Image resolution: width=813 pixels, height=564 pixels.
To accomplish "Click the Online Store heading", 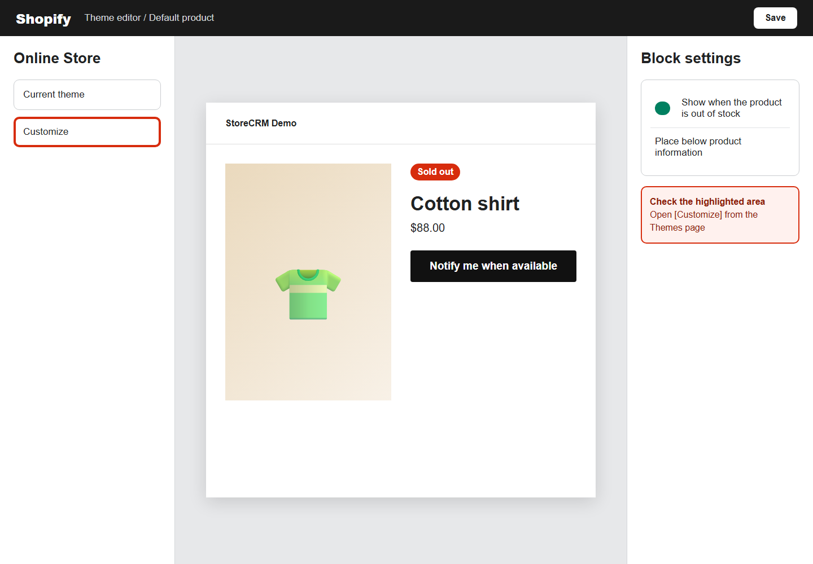I will pos(57,58).
